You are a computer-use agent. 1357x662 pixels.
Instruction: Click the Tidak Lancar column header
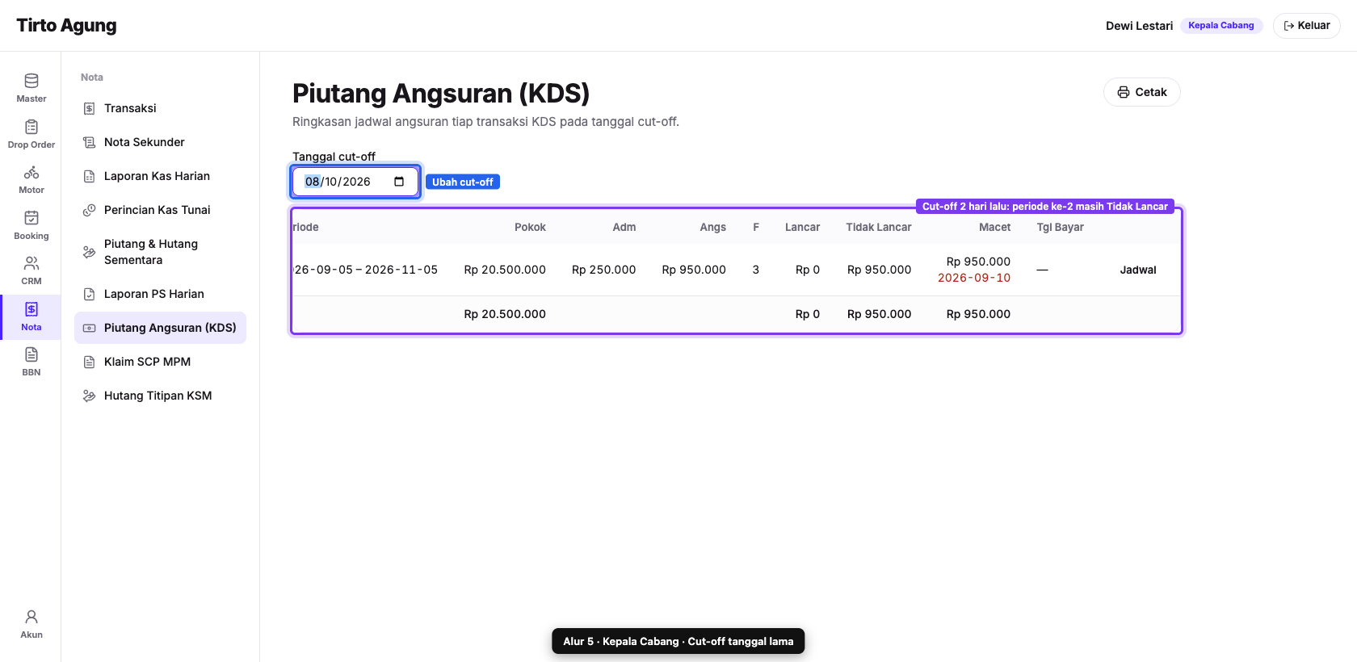coord(878,227)
